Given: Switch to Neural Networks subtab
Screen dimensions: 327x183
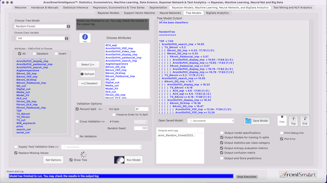Looking at the screenshot, I should pos(170,13).
